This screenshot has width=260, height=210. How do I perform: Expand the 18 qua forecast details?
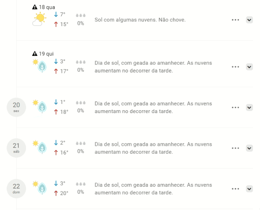pyautogui.click(x=249, y=20)
